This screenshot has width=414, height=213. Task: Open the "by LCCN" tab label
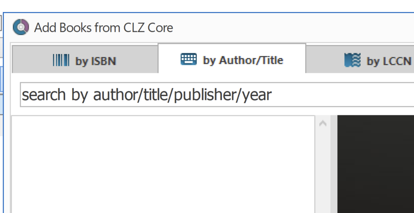[x=389, y=61]
